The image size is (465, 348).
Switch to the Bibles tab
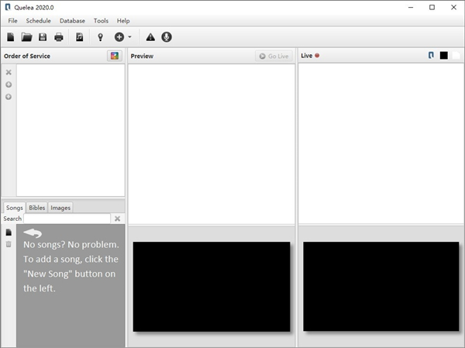point(37,208)
